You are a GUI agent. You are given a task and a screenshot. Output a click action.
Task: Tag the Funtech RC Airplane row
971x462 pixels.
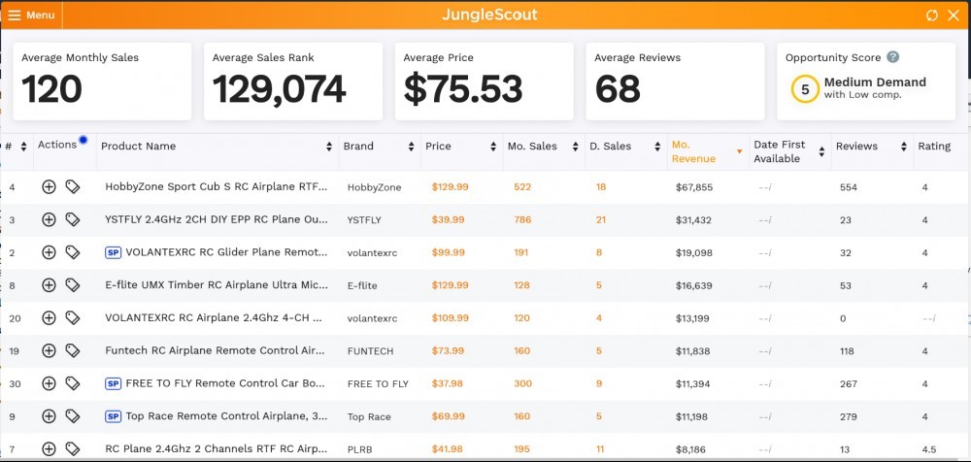point(73,350)
